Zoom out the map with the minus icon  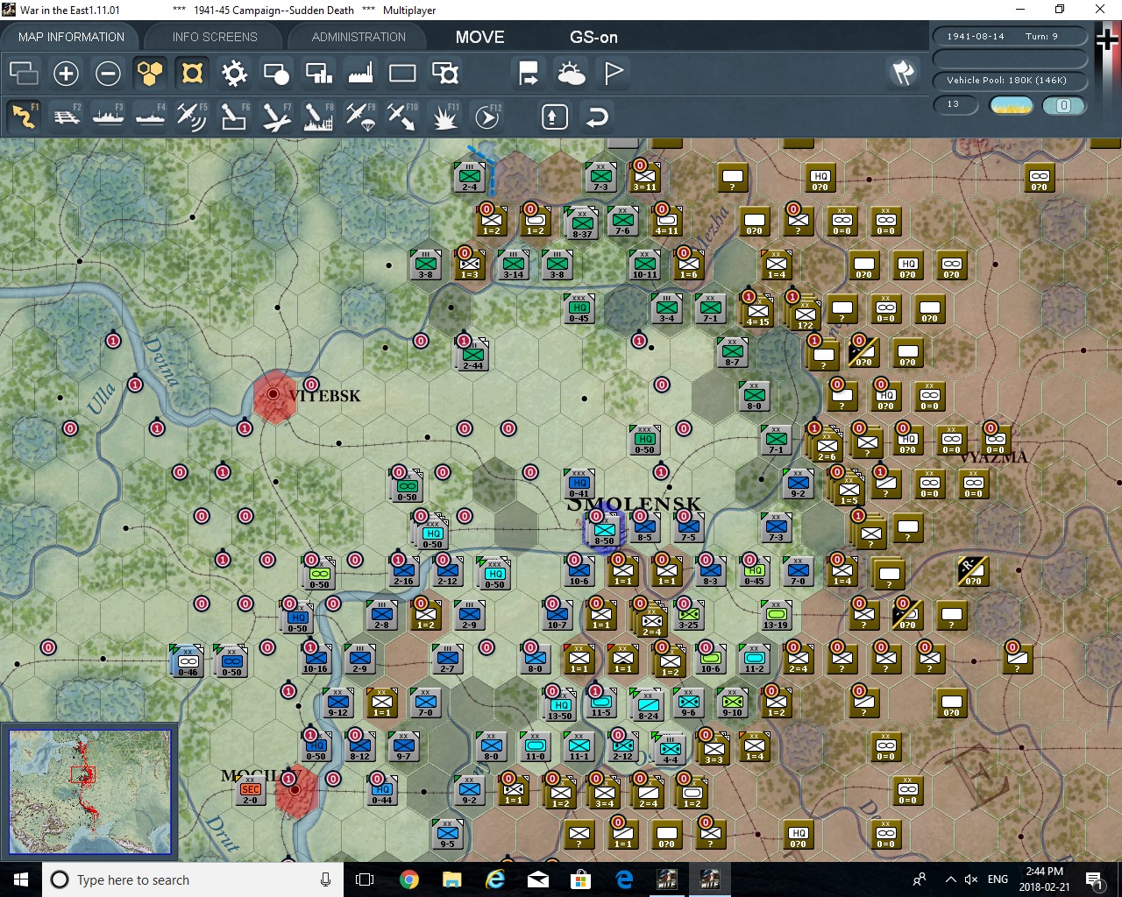[108, 74]
